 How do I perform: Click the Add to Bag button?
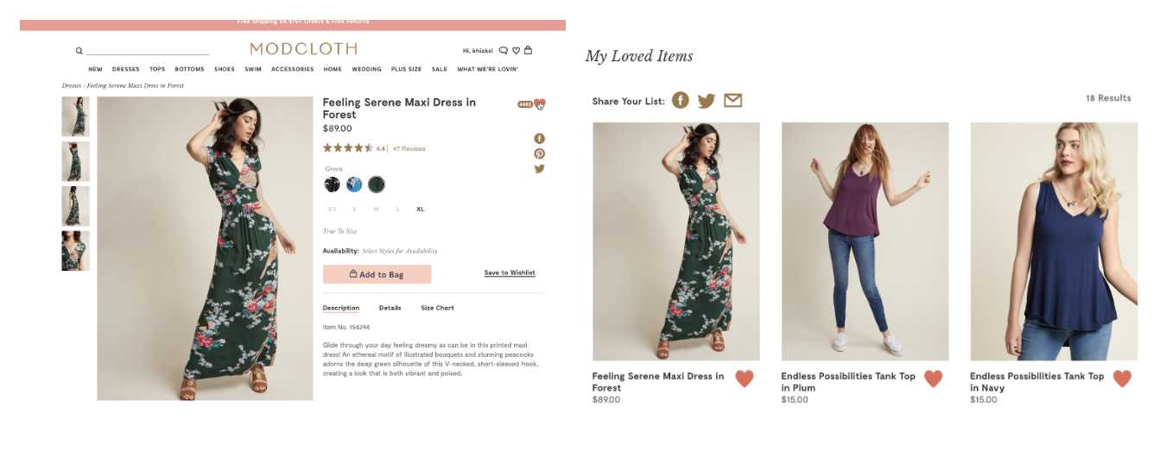tap(377, 274)
